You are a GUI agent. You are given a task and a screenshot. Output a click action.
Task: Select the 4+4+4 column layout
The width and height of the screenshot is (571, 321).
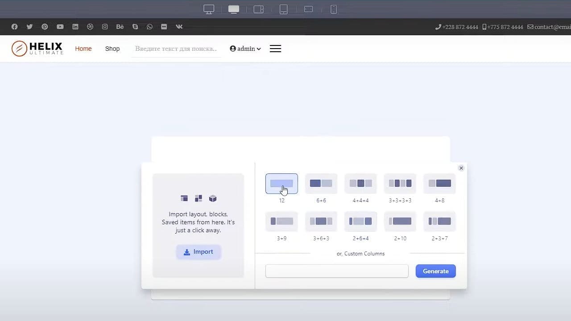click(x=360, y=183)
